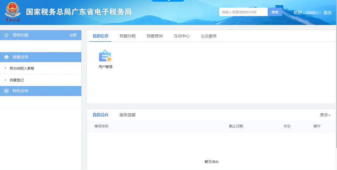Click the 特色业务 section header

pyautogui.click(x=41, y=91)
